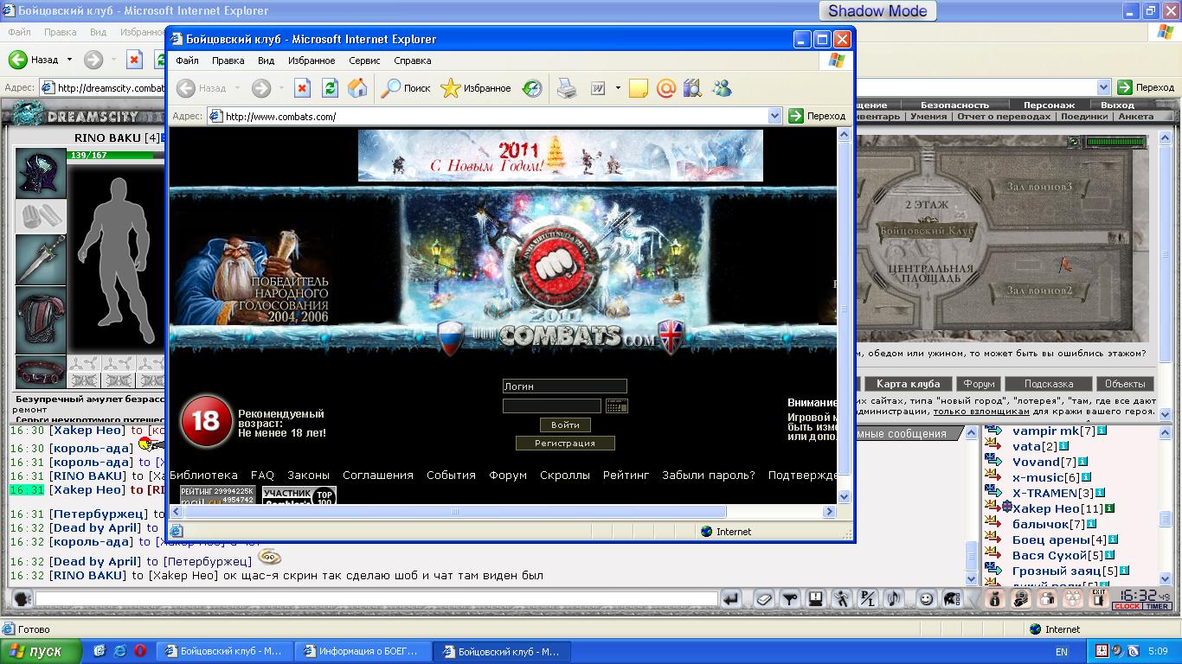This screenshot has width=1182, height=664.
Task: Click the Print icon in front IE toolbar
Action: point(567,88)
